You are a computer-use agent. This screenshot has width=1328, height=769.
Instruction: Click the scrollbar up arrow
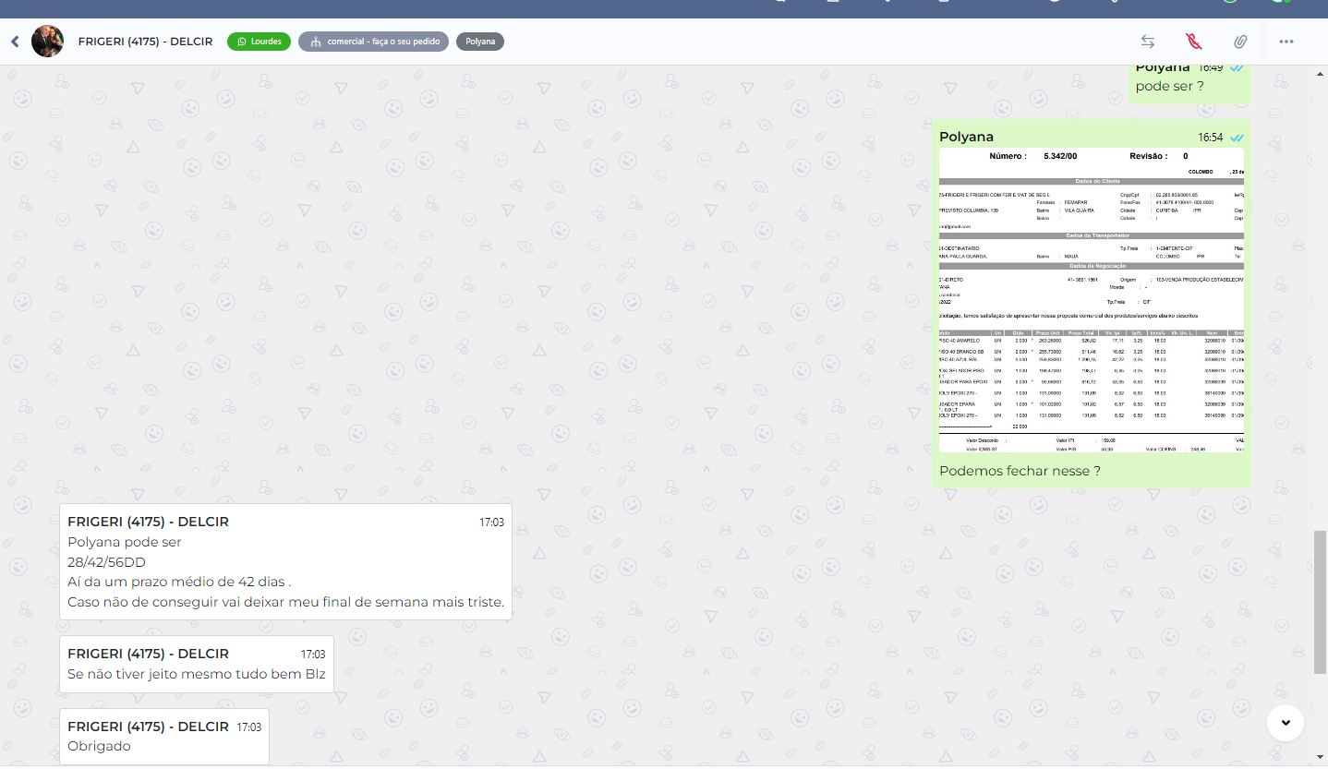pyautogui.click(x=1320, y=71)
